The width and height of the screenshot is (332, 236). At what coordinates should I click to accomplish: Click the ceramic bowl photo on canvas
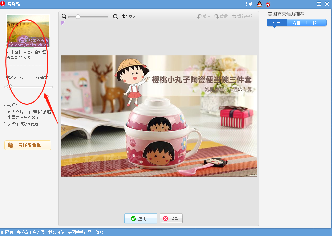click(159, 116)
